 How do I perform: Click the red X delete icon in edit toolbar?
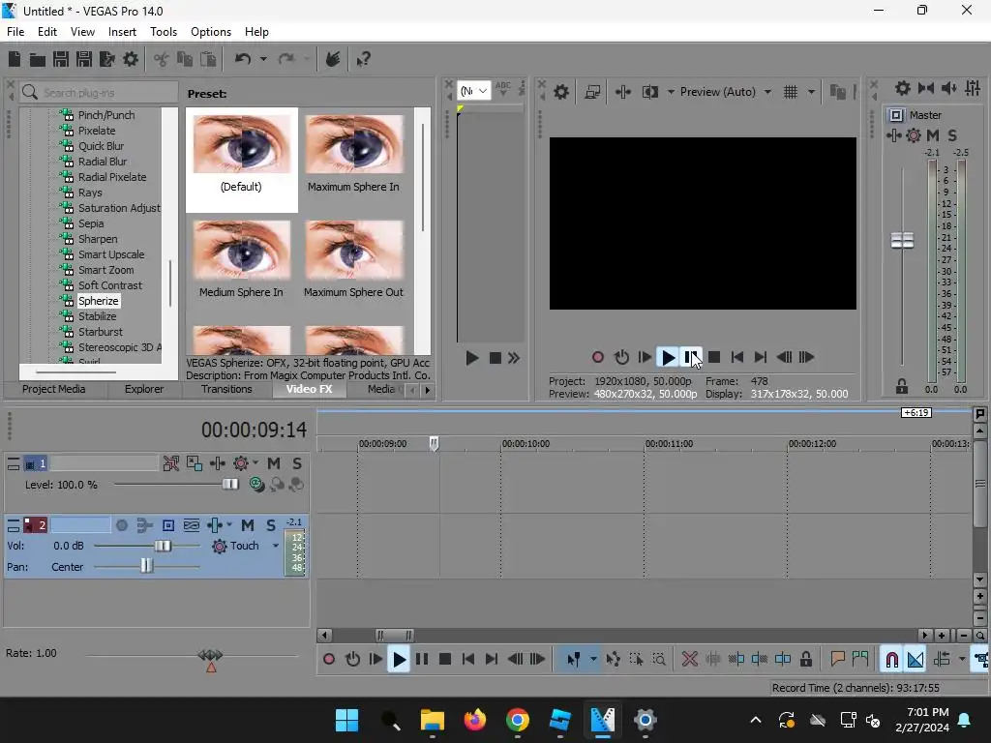point(689,660)
